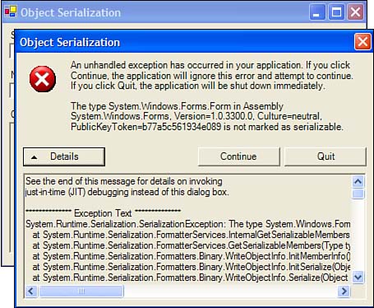Viewport: 374px width, 308px height.
Task: Click the empty horizontal scrollbar track
Action: [x=231, y=291]
